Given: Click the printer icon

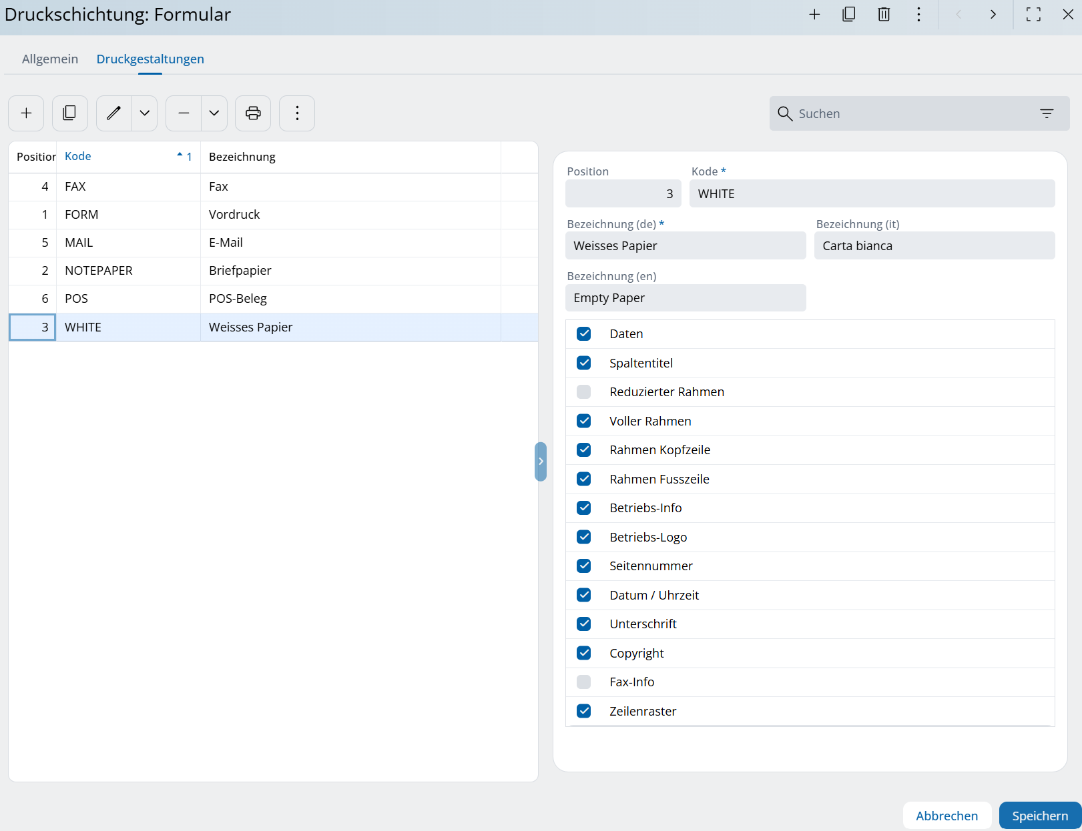Looking at the screenshot, I should click(x=253, y=113).
